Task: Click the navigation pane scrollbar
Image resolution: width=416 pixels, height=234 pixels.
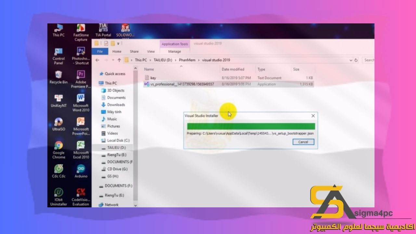Action: (x=136, y=135)
